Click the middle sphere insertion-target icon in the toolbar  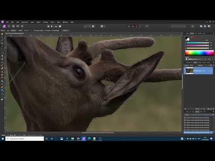[205, 26]
